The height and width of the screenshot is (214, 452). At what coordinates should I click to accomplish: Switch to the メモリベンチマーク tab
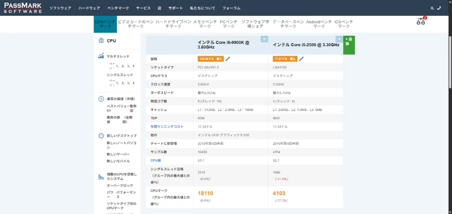pyautogui.click(x=204, y=24)
